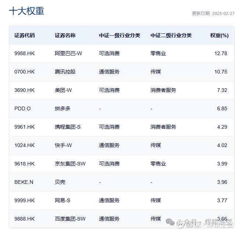The image size is (240, 232).
Task: Click the 证券代码 column header
Action: 25,35
